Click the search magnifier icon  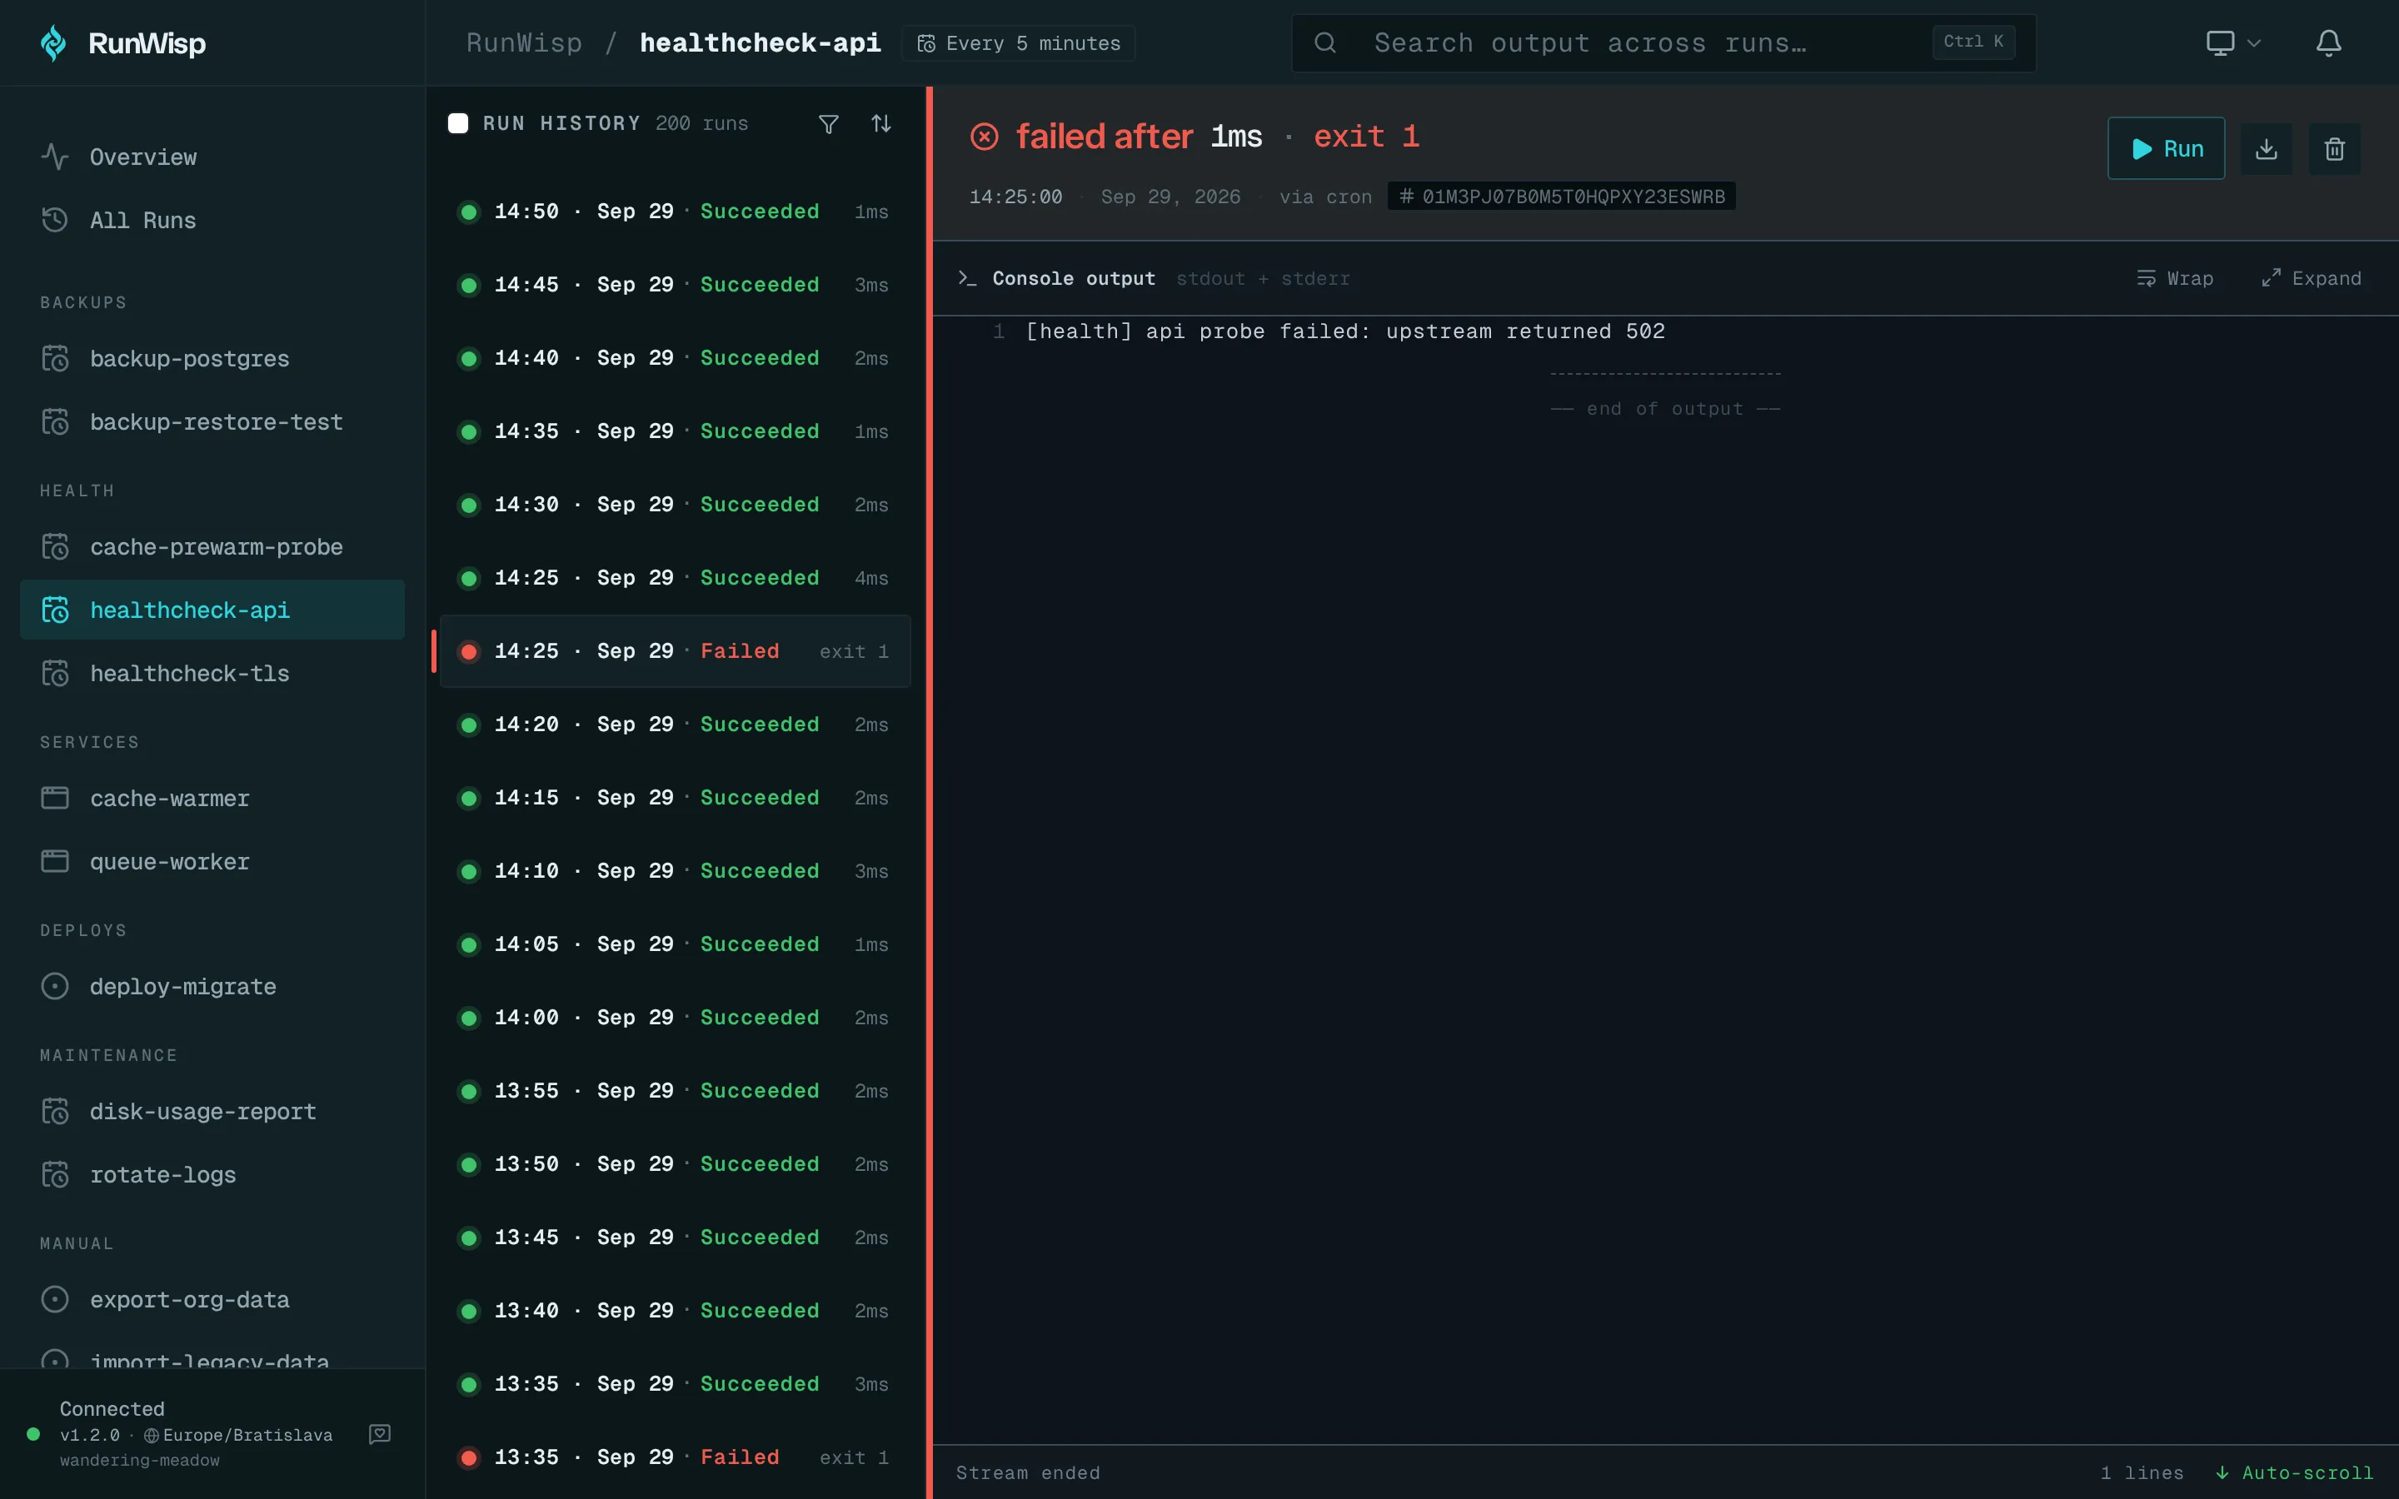tap(1325, 42)
